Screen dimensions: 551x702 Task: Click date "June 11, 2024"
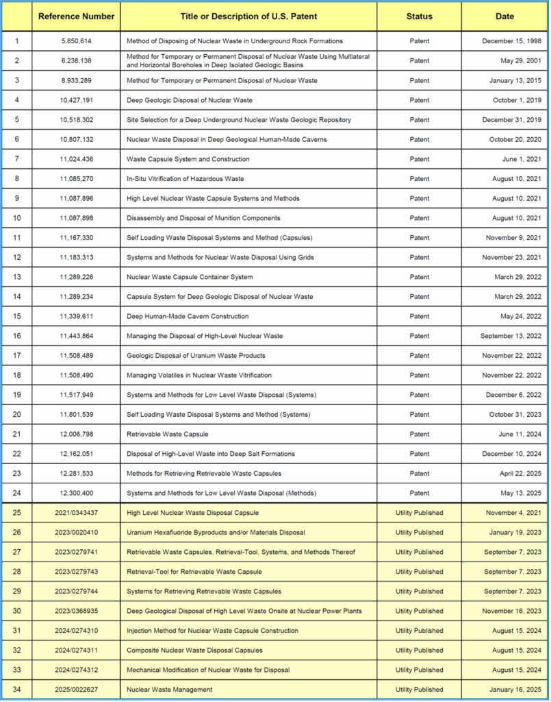(x=520, y=434)
